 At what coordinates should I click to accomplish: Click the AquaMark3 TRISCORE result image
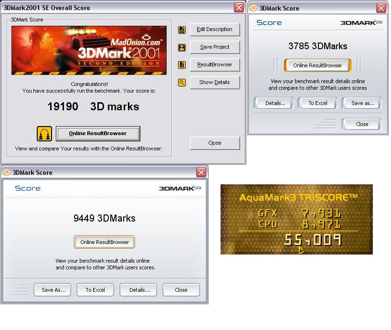[296, 219]
